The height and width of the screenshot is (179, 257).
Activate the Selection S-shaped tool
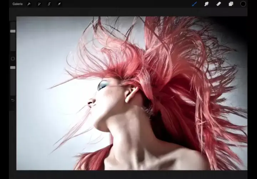(49, 4)
